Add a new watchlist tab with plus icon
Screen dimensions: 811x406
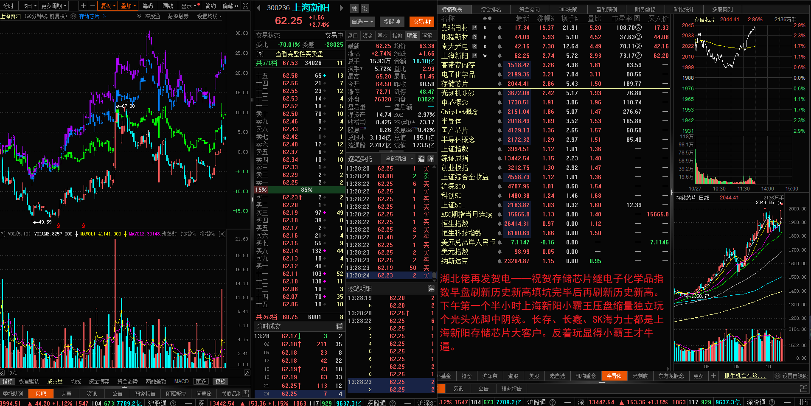tap(713, 376)
